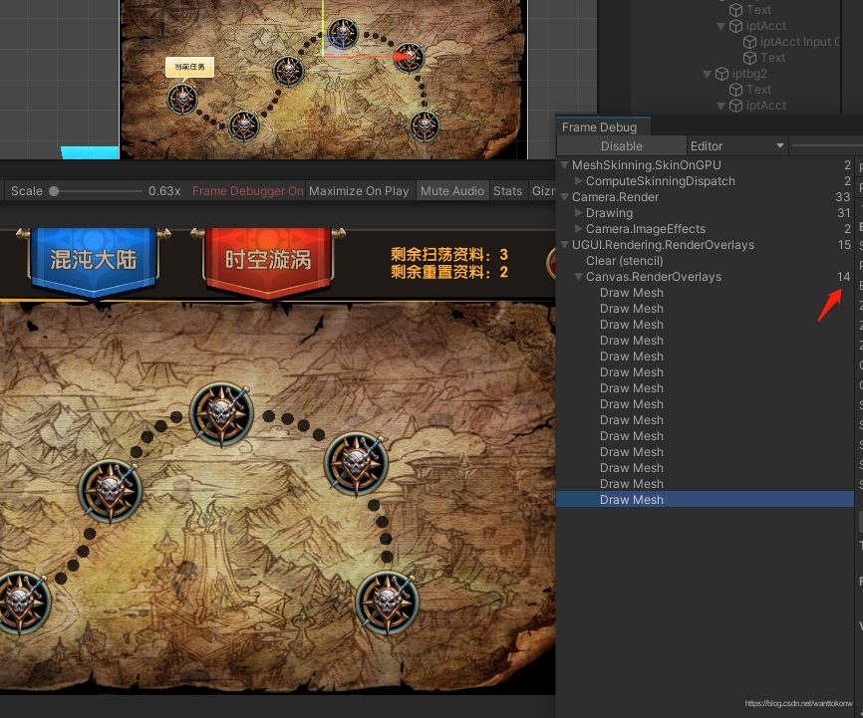Click the count 15 beside UGUI.Rendering.RenderOverlays
Screen dimensions: 863x718
pos(844,245)
